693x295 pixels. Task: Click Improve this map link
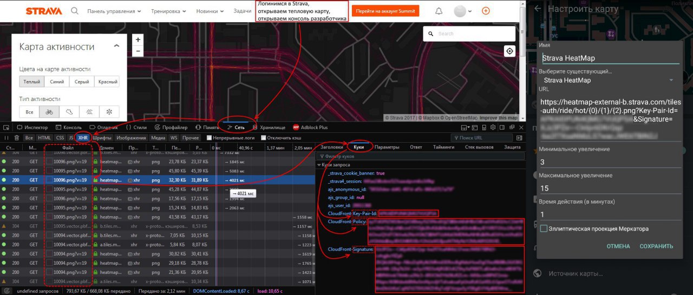[498, 118]
